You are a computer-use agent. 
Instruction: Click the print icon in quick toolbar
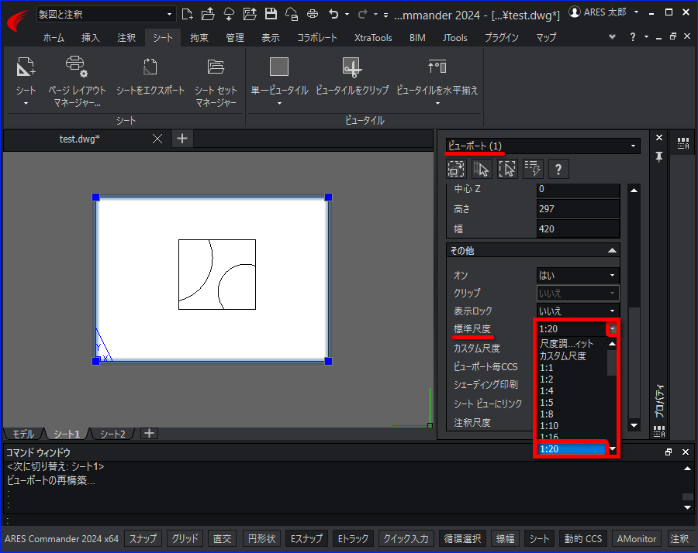313,14
